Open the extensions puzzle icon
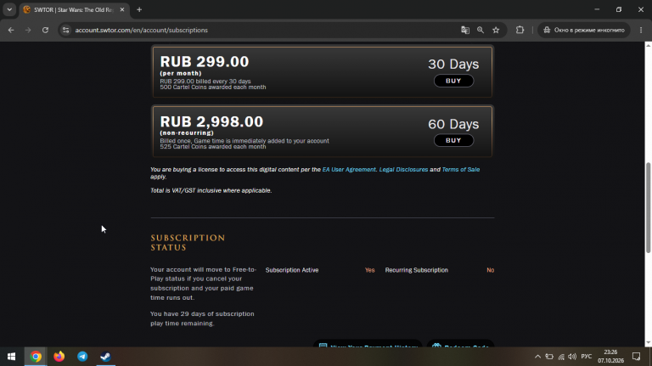The height and width of the screenshot is (366, 652). (x=520, y=30)
